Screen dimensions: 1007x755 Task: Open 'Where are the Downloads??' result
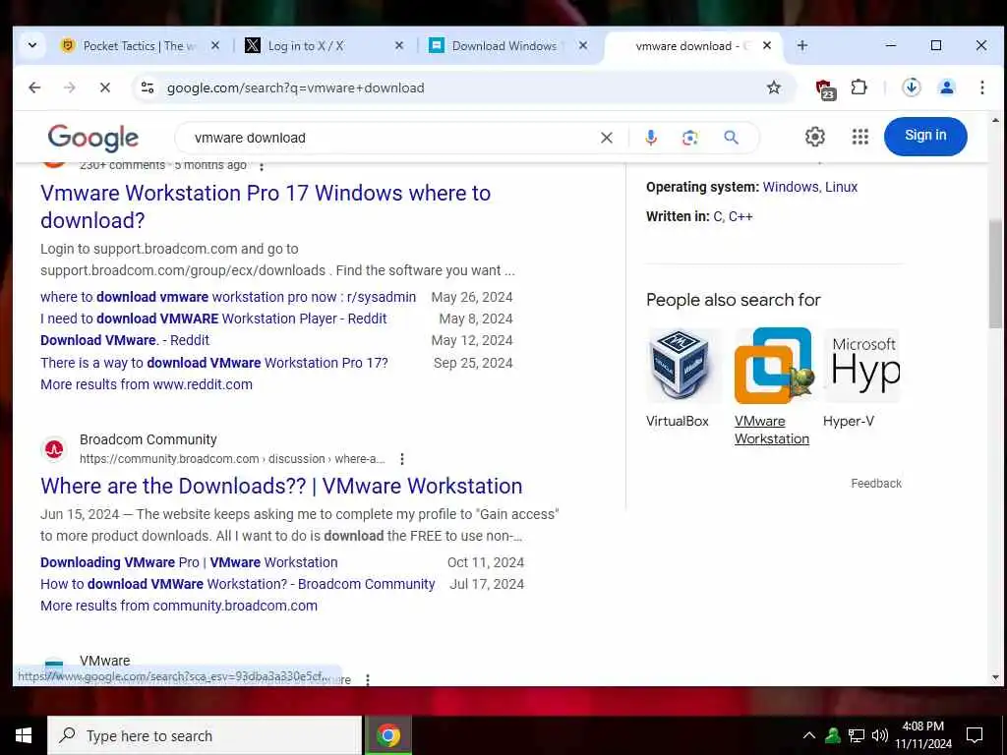pos(281,486)
